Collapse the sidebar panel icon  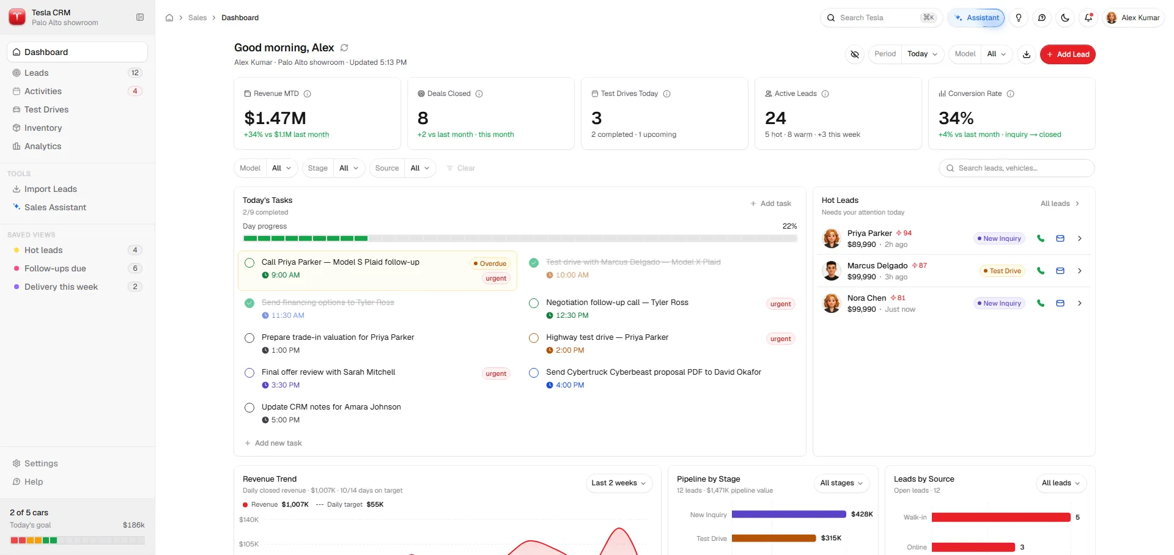pos(140,17)
